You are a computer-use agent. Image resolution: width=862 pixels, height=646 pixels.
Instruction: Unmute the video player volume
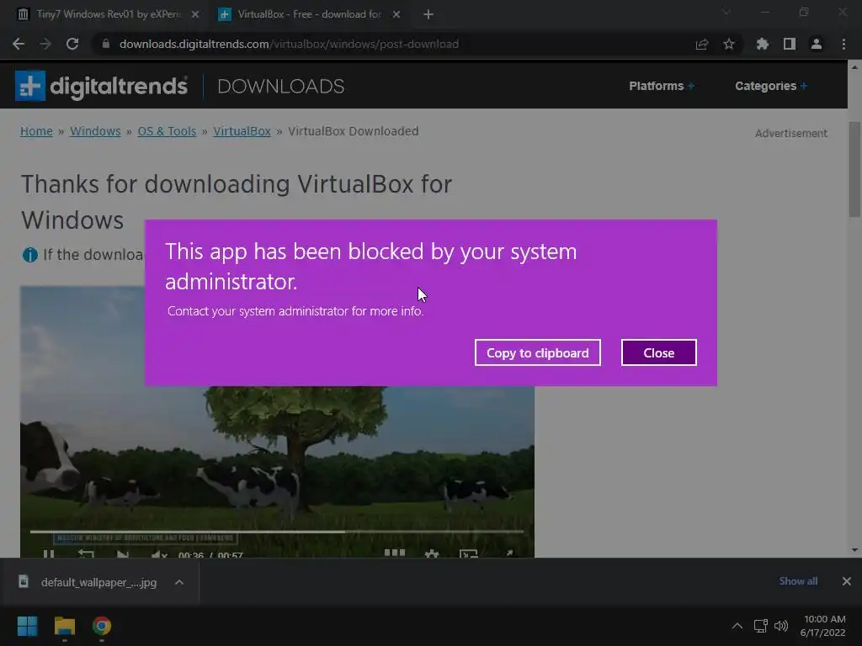click(159, 553)
